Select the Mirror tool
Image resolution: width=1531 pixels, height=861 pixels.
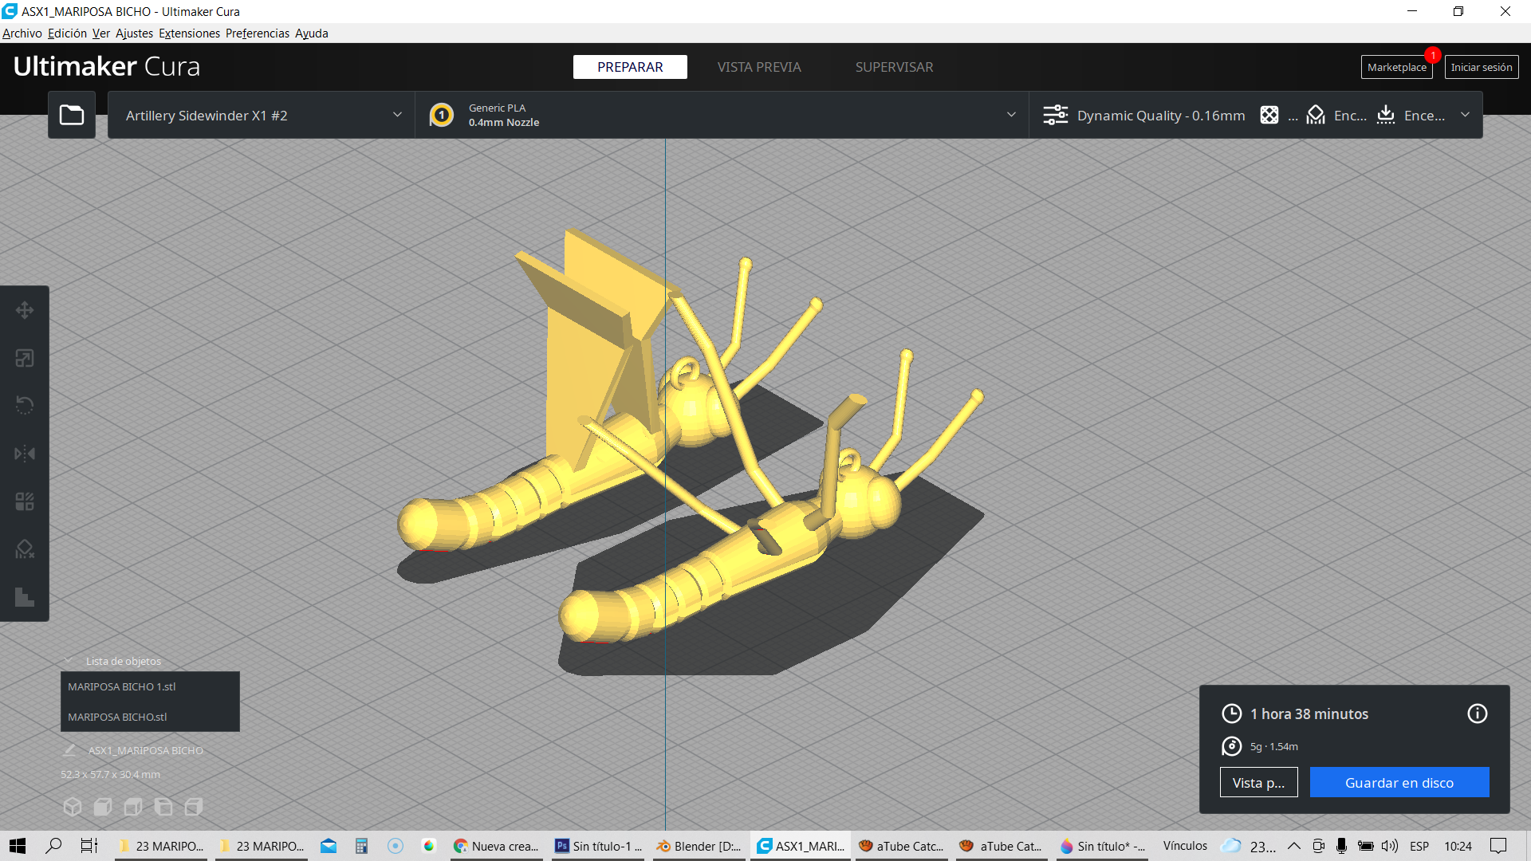[x=25, y=454]
